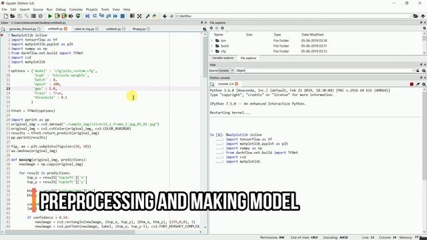
Task: Open the Debug menu
Action: pos(61,9)
